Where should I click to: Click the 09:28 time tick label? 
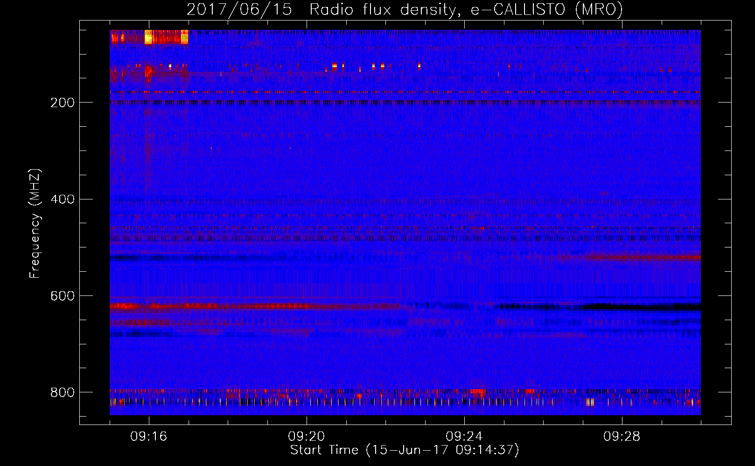[622, 436]
